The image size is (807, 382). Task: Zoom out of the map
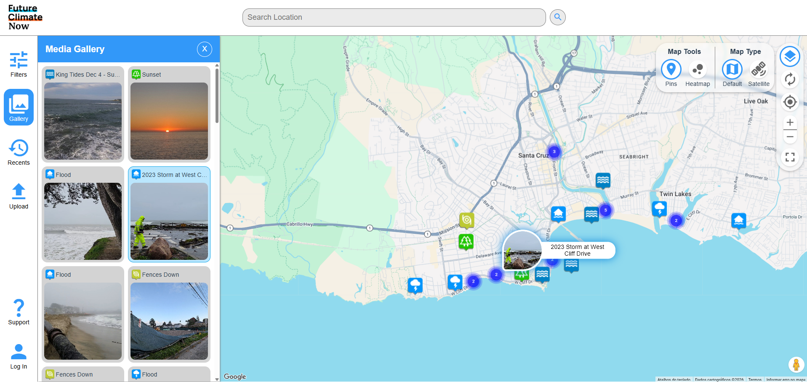point(790,137)
